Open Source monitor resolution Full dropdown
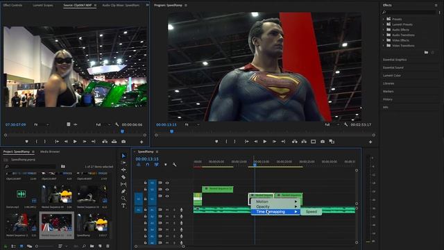Image resolution: width=444 pixels, height=250 pixels. (x=103, y=124)
